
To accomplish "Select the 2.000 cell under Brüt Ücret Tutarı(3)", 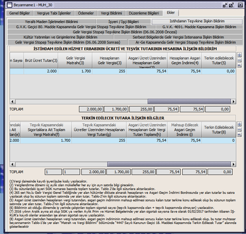I will 41,71.
